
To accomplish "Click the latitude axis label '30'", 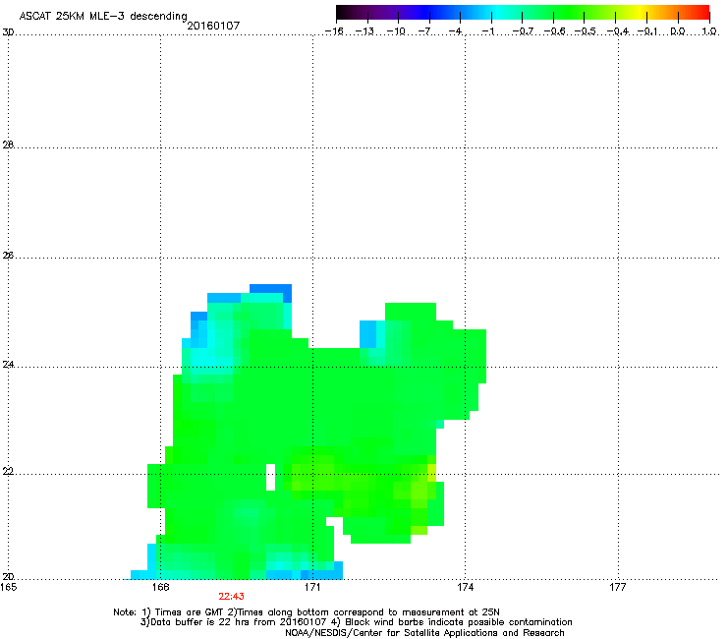I will (8, 32).
